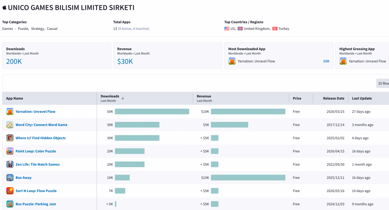The height and width of the screenshot is (210, 389).
Task: Click the Yarnation icon in Most Downloaded App card
Action: point(232,61)
